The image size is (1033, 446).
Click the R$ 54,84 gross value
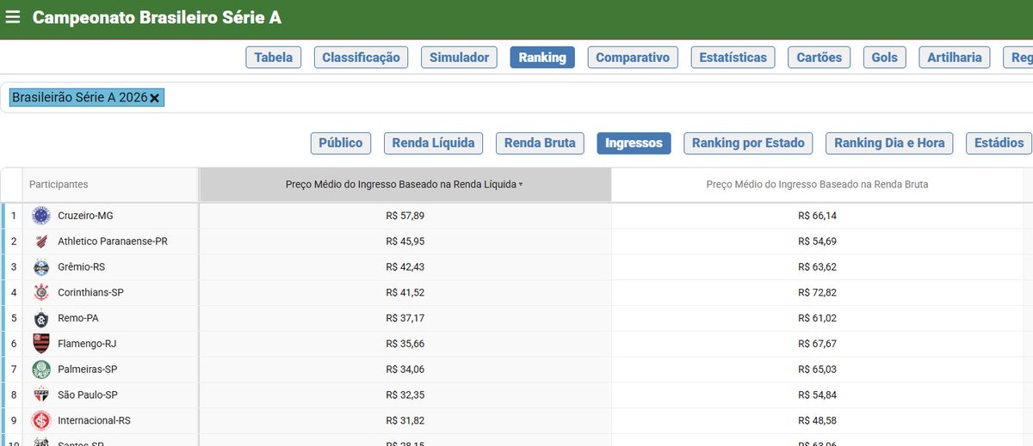(818, 395)
